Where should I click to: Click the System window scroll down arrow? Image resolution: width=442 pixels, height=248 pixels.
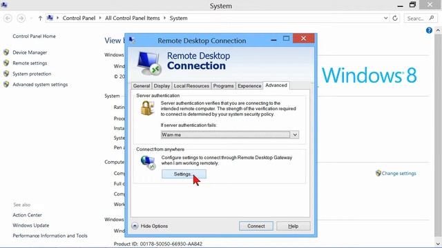click(x=438, y=244)
